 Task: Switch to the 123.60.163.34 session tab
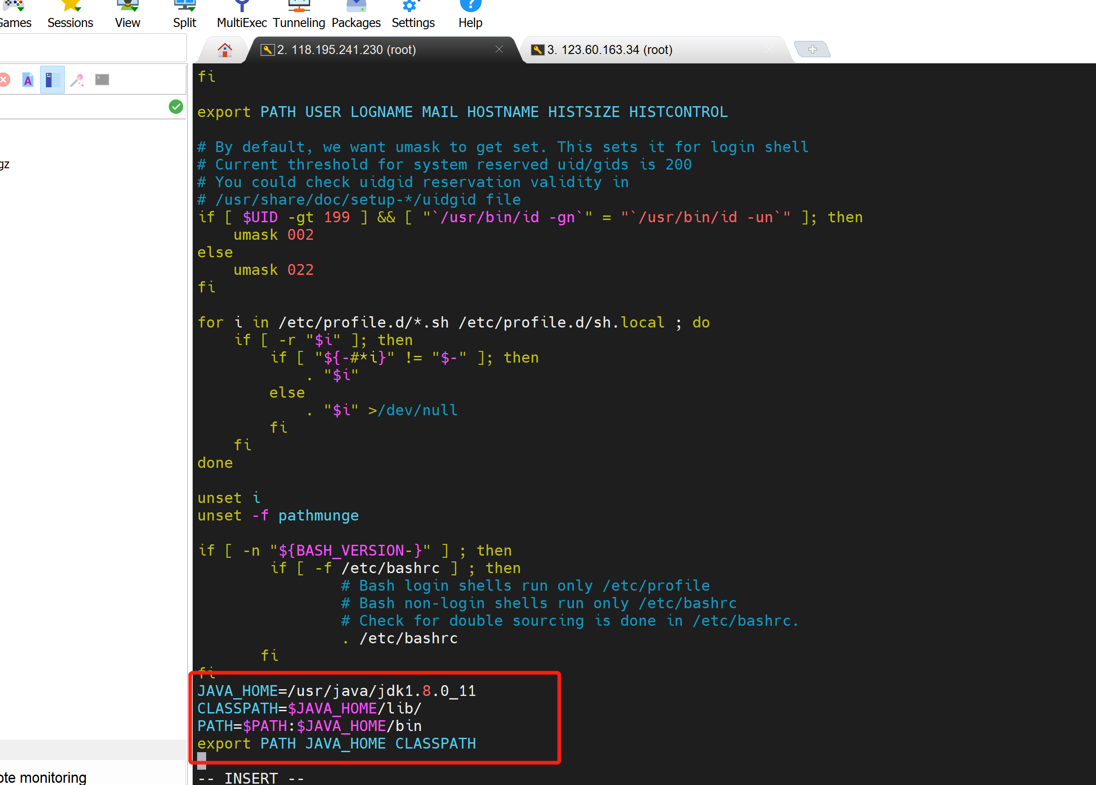pyautogui.click(x=609, y=50)
